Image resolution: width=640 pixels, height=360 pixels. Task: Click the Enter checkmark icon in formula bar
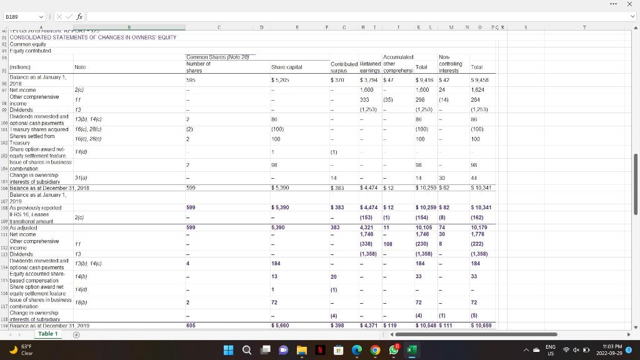point(69,16)
